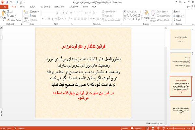Screen dimensions: 195x130
Task: Open PowerPoint Help question mark
Action: pyautogui.click(x=176, y=2)
